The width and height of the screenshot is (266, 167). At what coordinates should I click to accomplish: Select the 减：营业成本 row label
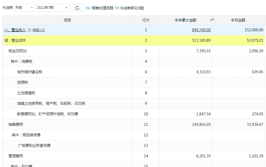coord(15,40)
